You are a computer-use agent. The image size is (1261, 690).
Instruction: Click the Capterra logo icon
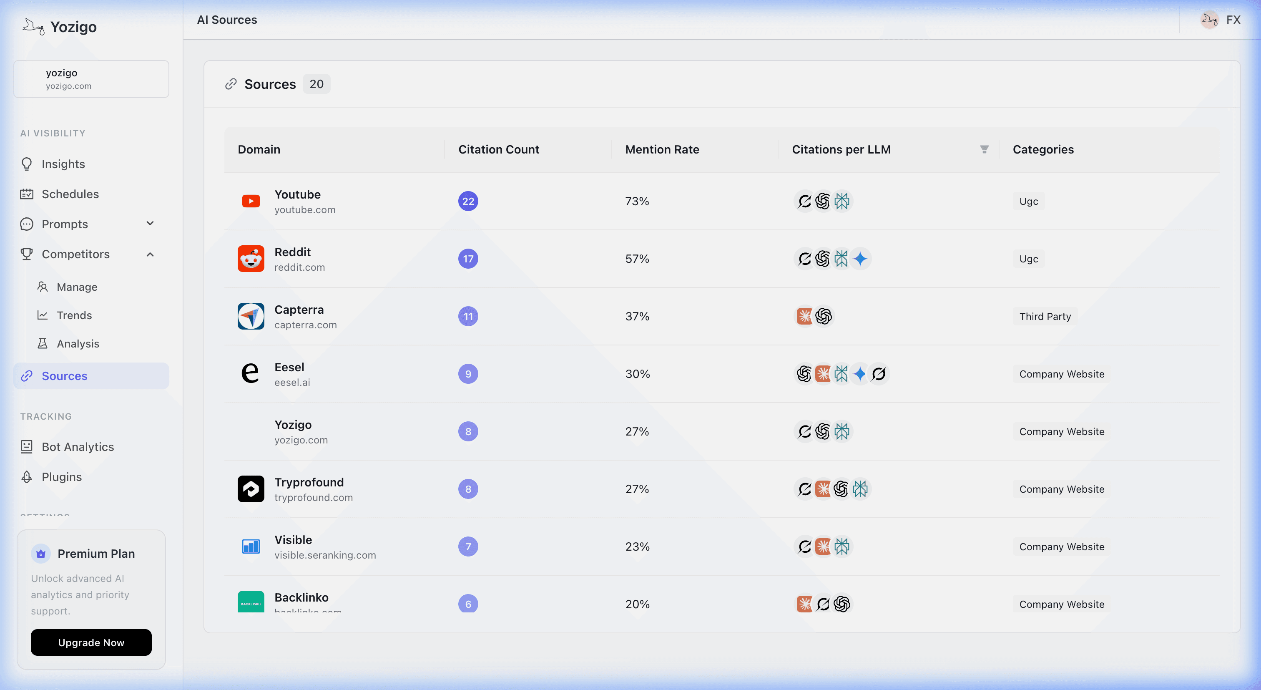coord(251,316)
